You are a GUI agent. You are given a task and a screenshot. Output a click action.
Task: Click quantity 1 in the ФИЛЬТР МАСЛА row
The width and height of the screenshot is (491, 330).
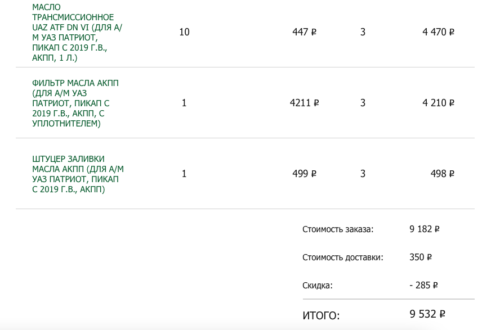pos(184,103)
